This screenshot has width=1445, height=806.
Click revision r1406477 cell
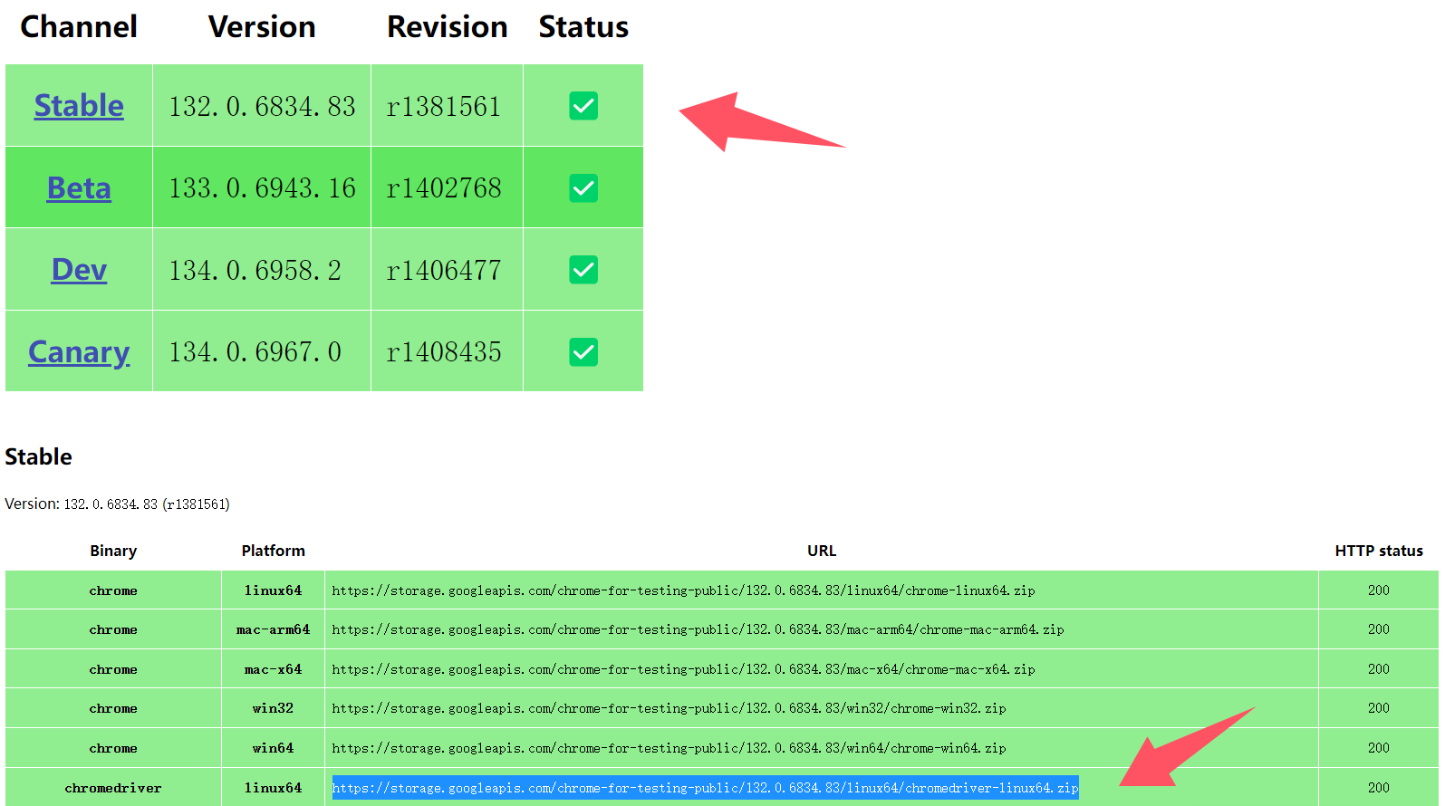[x=447, y=270]
